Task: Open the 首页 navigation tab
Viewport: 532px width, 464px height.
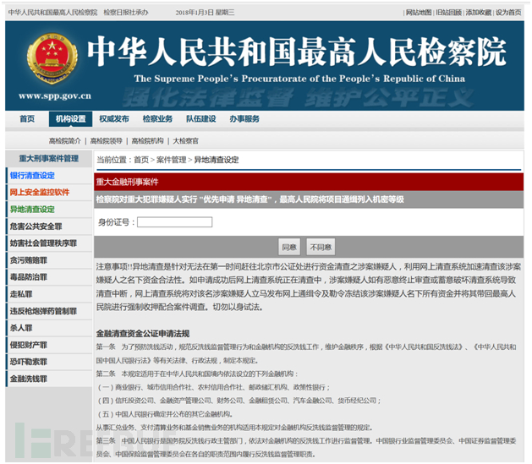Action: (27, 119)
